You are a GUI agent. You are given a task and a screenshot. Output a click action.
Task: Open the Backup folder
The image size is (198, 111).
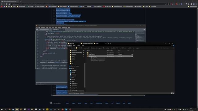(x=90, y=53)
